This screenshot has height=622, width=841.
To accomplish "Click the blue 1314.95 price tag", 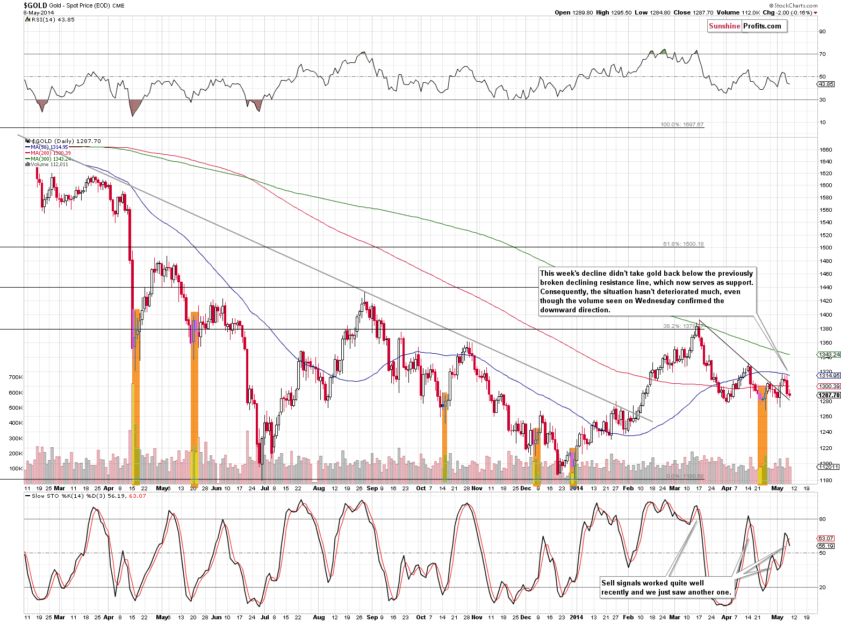I will click(829, 376).
